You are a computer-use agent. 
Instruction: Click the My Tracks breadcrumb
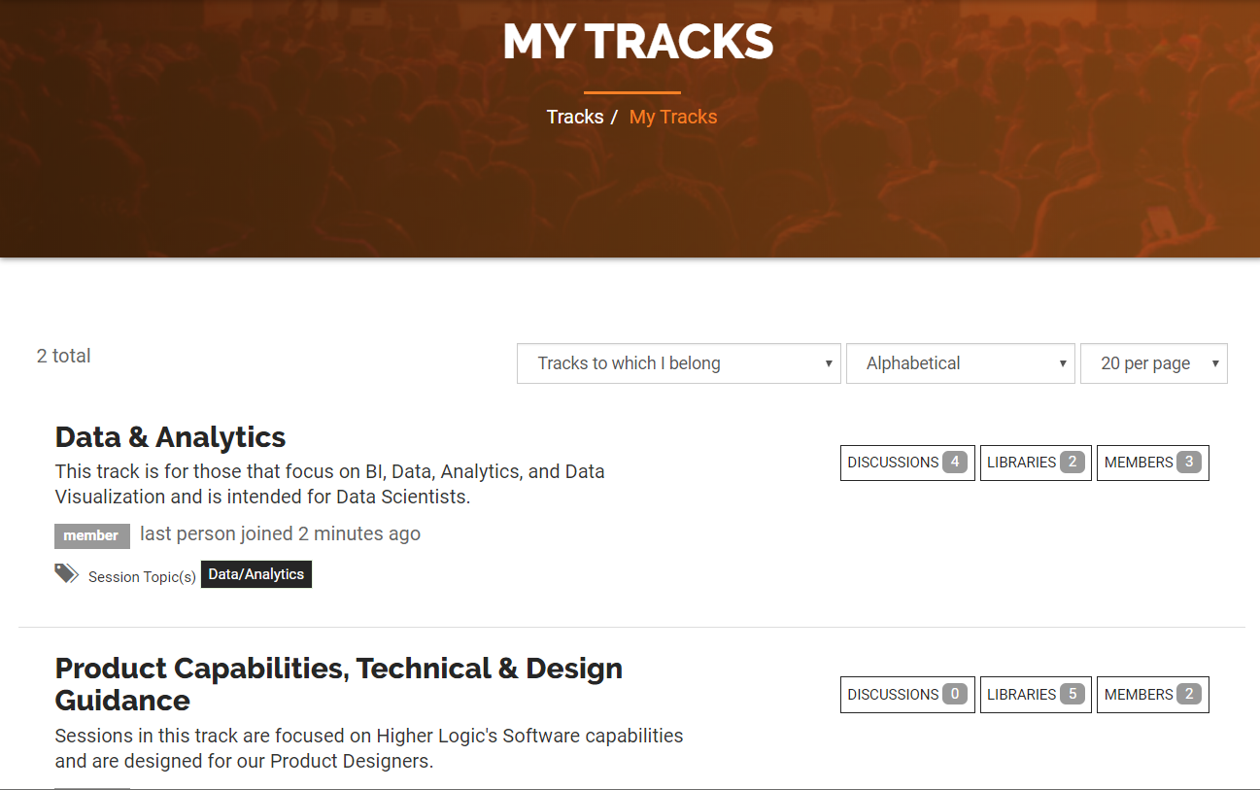[x=673, y=117]
